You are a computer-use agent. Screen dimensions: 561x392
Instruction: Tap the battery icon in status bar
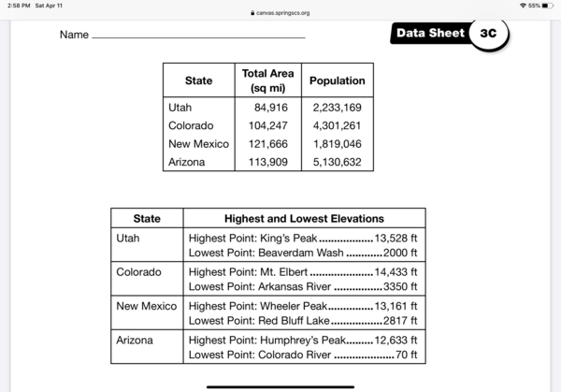point(547,6)
